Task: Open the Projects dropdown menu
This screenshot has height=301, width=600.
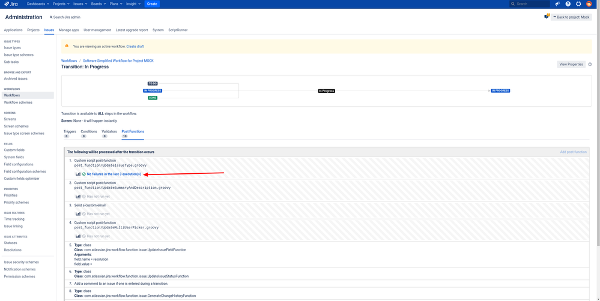Action: pos(61,4)
